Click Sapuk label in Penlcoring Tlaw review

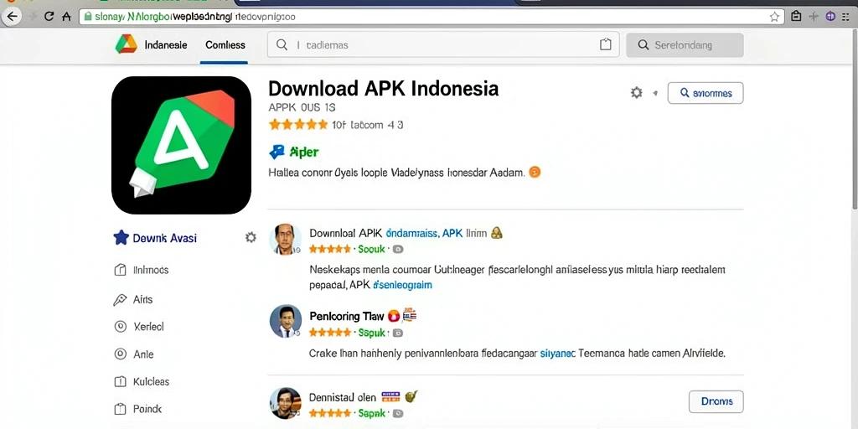[371, 333]
